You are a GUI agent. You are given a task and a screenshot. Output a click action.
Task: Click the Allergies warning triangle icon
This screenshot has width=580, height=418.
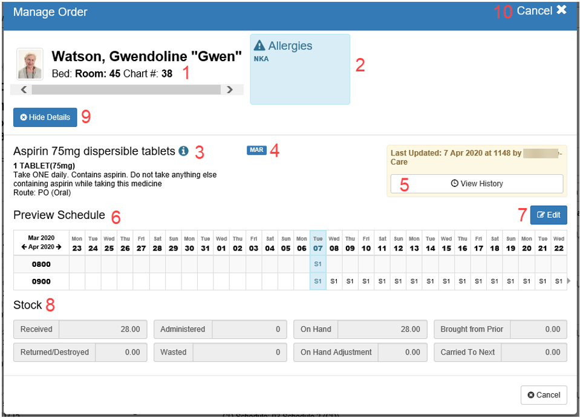[x=259, y=46]
